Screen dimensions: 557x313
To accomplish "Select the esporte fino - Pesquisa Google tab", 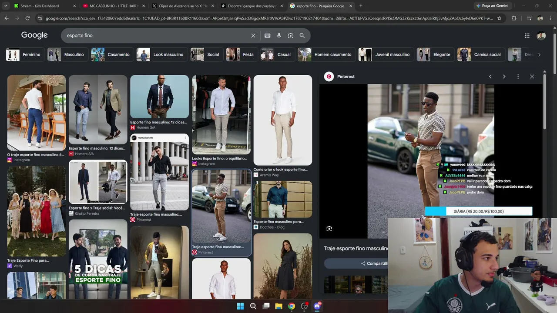I will coord(321,6).
